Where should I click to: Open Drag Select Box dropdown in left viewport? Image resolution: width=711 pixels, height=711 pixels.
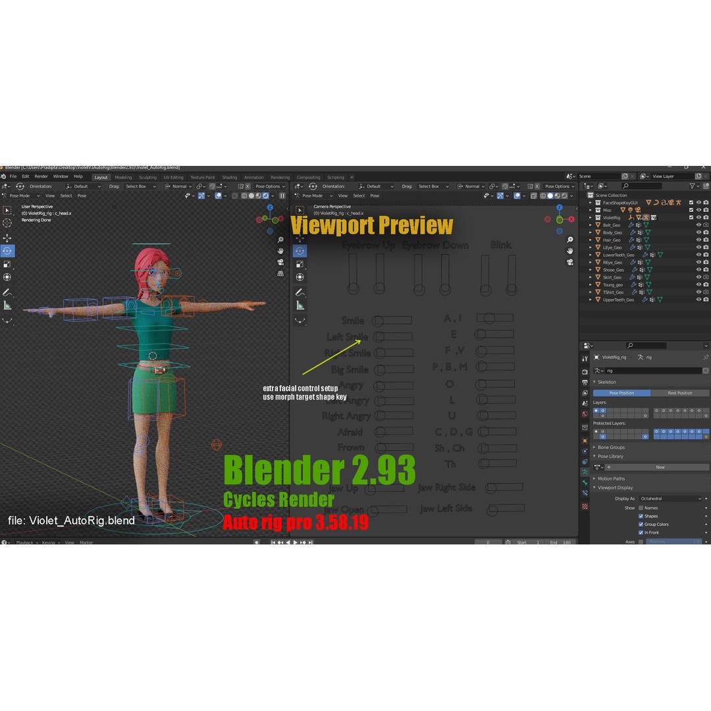pyautogui.click(x=141, y=186)
